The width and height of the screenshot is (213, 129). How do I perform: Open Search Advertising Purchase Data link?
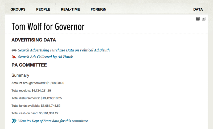coord(64,50)
